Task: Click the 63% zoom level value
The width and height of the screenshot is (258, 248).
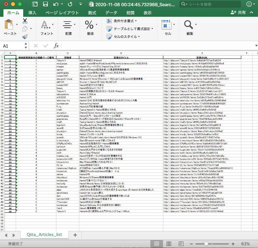Action: pyautogui.click(x=245, y=244)
